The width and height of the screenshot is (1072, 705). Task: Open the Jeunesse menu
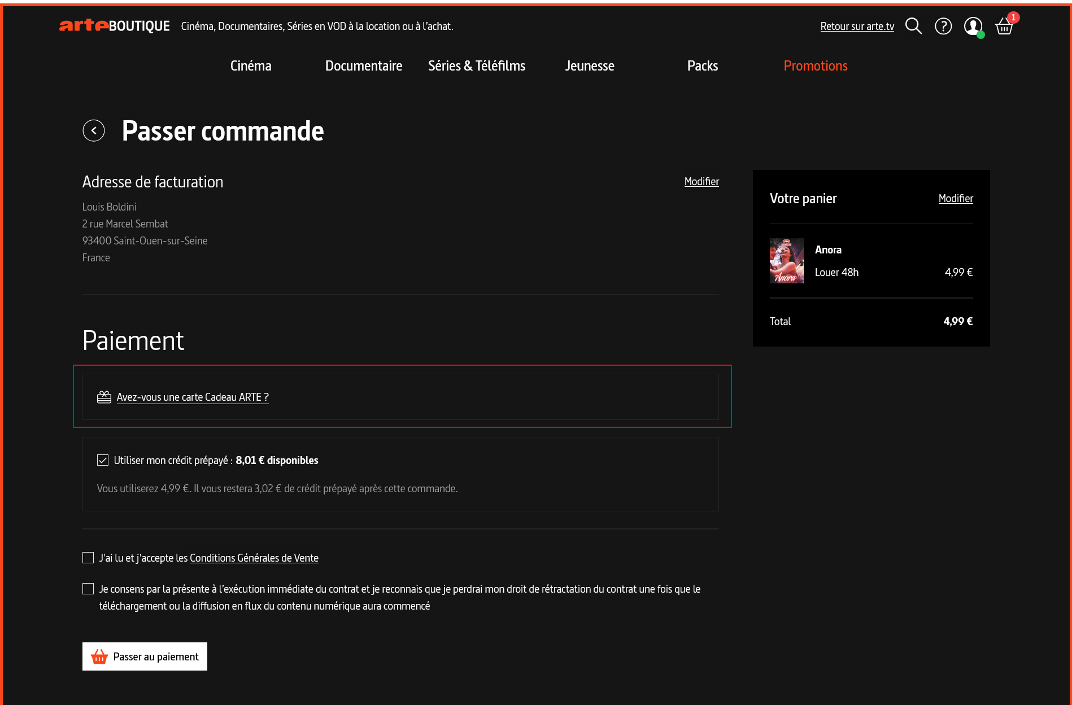pos(590,65)
